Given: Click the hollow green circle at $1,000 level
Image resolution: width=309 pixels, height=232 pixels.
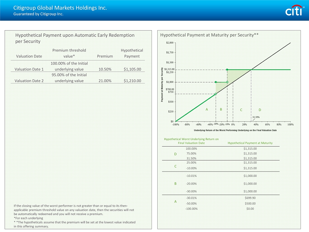Looking at the screenshot, I should point(227,82).
